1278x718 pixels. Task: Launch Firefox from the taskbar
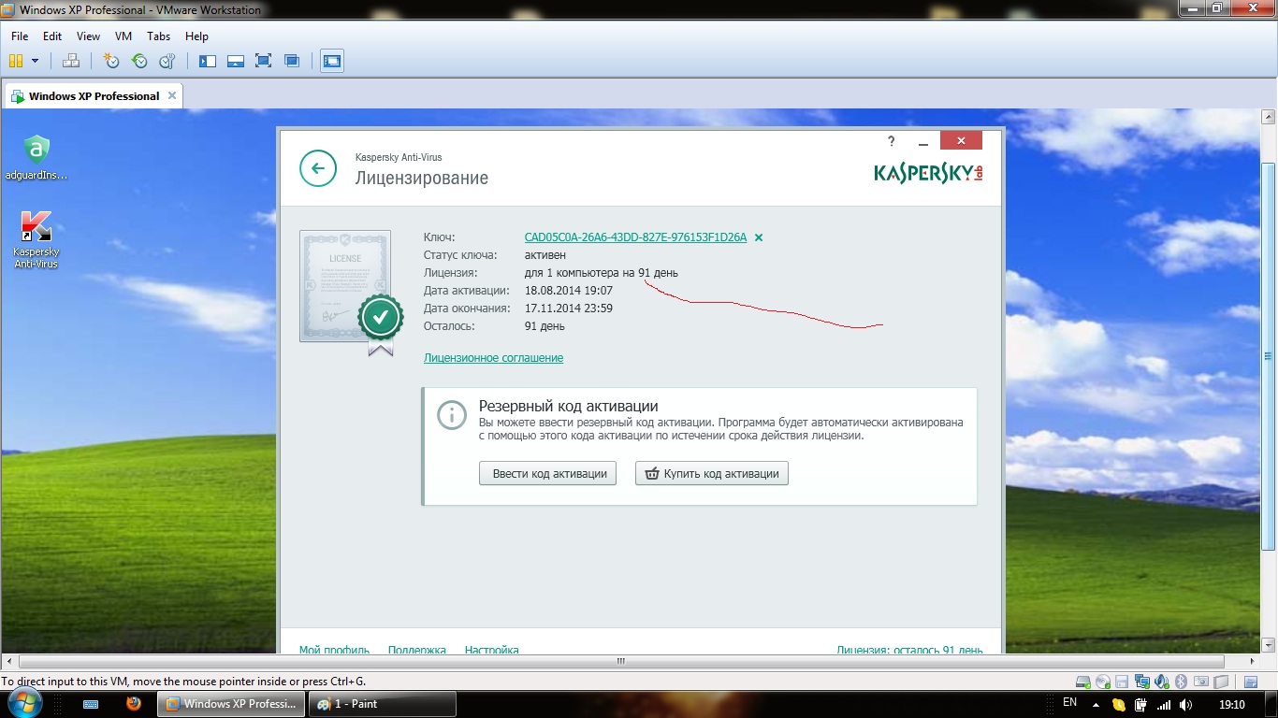133,704
